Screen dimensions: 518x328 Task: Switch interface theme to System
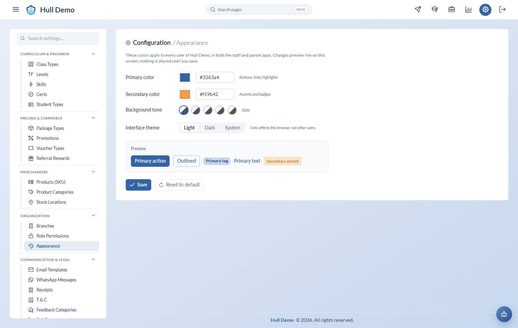232,128
